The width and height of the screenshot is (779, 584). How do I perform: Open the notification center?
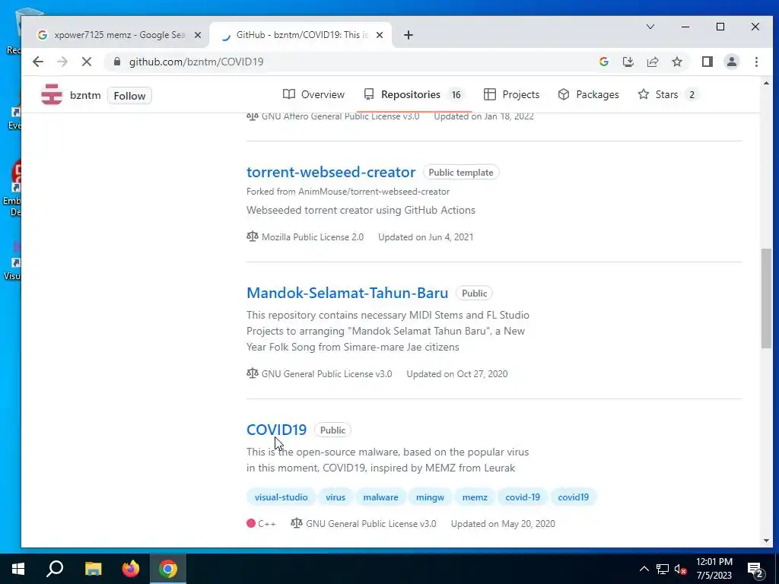coord(755,569)
